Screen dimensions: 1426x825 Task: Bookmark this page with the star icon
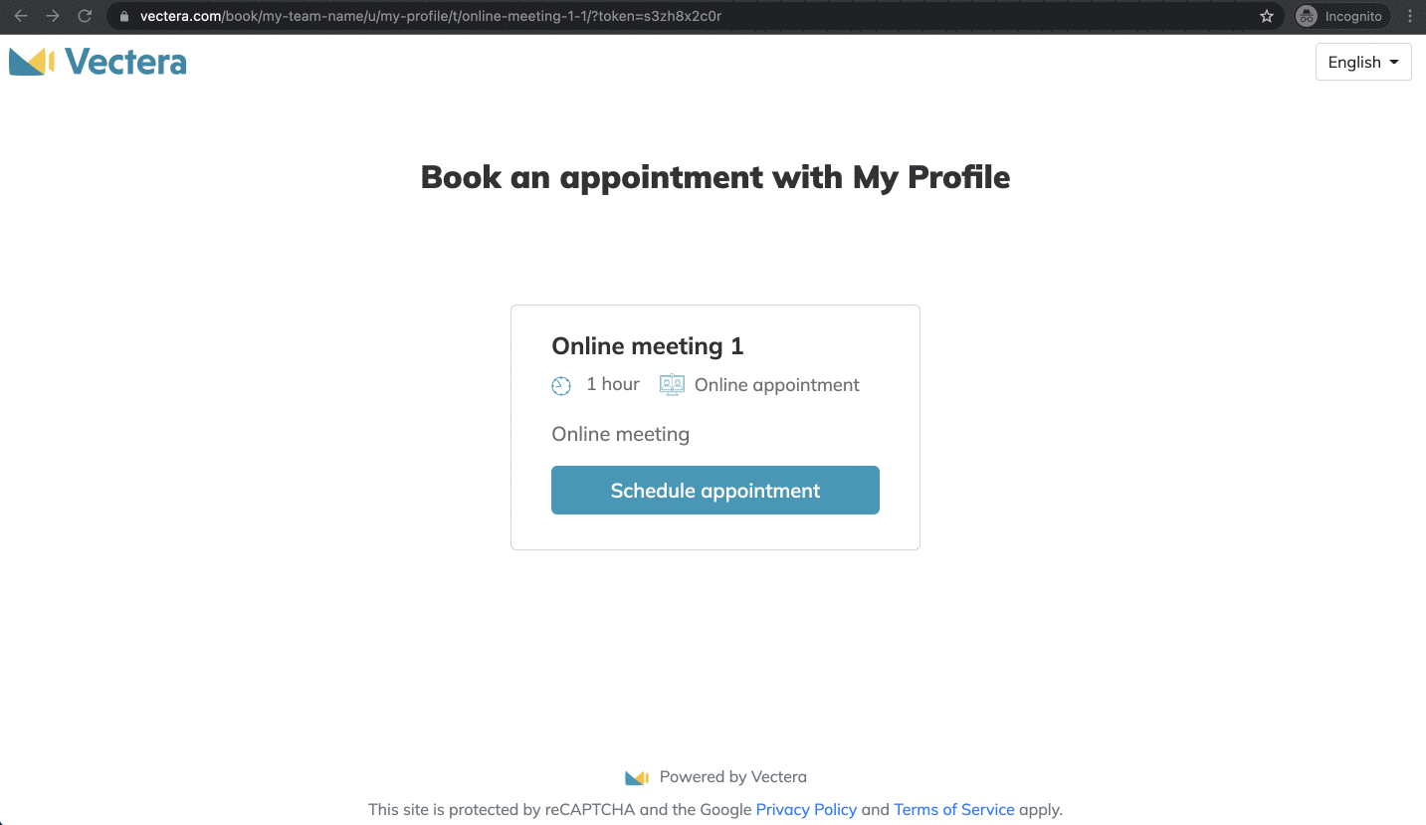click(x=1267, y=16)
